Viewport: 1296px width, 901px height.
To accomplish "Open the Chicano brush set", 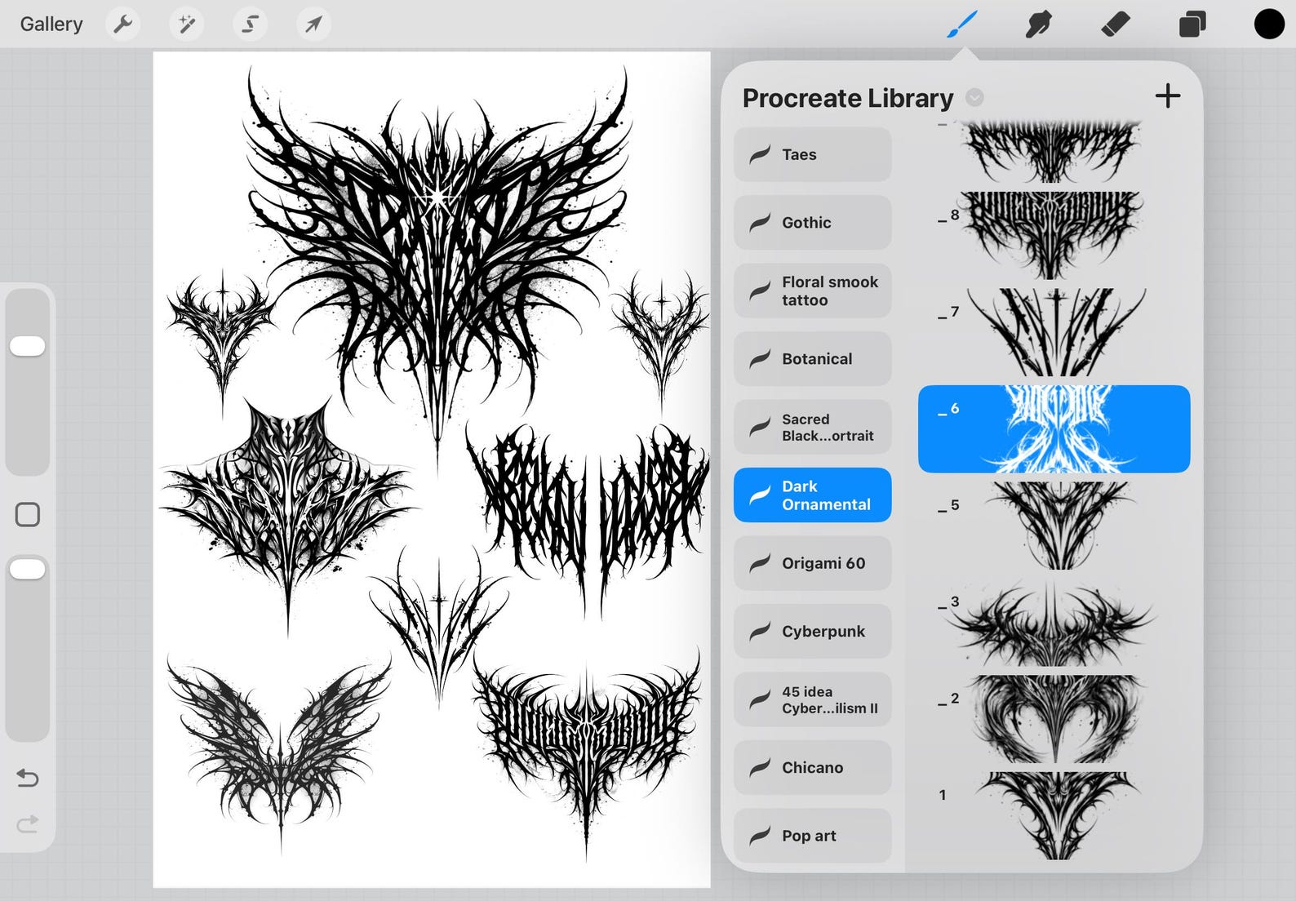I will click(x=813, y=768).
